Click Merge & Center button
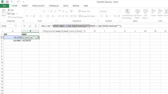 coord(87,16)
